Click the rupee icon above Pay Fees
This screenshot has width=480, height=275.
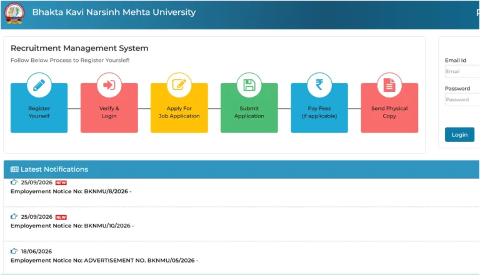pos(319,84)
